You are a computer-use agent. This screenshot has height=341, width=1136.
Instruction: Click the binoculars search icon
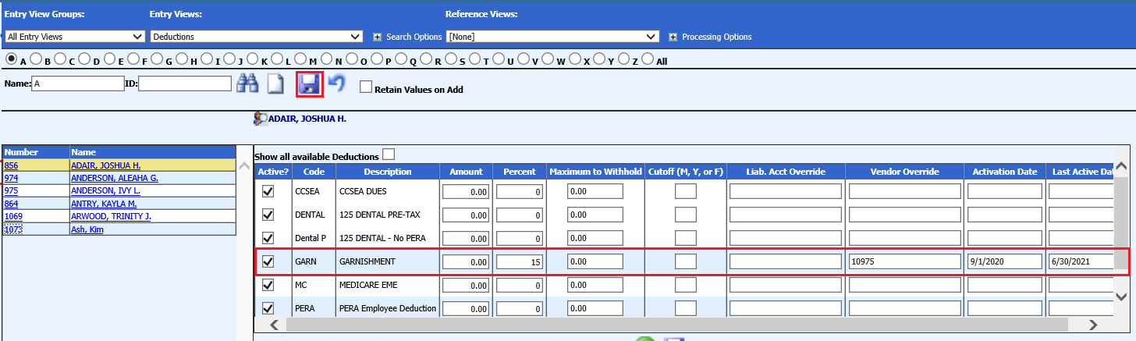(x=247, y=84)
